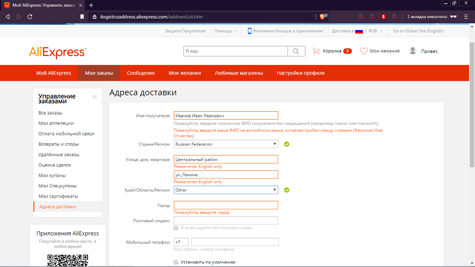Click Экономьте больше в приложении link
This screenshot has height=267, width=475.
(x=288, y=31)
